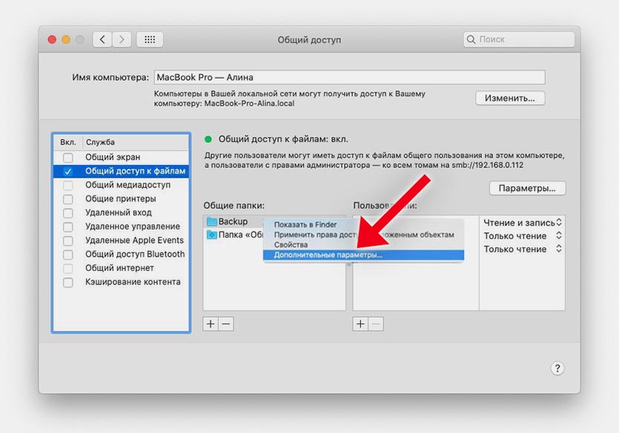This screenshot has height=433, width=619.
Task: Choose Применить права доступа к вложенным объектам
Action: pyautogui.click(x=363, y=235)
